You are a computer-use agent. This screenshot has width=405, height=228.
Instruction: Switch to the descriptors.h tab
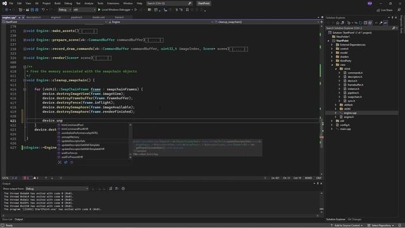click(x=34, y=17)
